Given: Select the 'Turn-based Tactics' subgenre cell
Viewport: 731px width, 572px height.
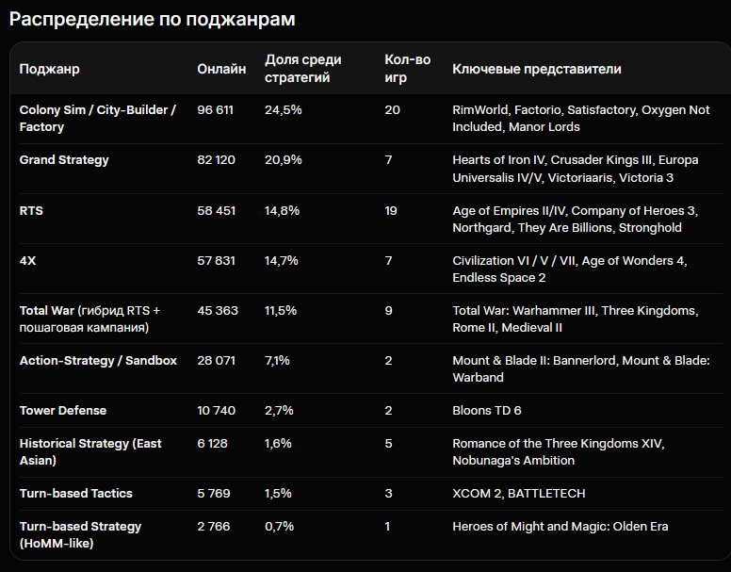Looking at the screenshot, I should click(76, 493).
